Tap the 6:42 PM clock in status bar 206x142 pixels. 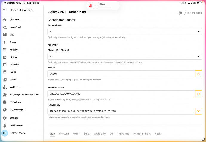point(21,3)
